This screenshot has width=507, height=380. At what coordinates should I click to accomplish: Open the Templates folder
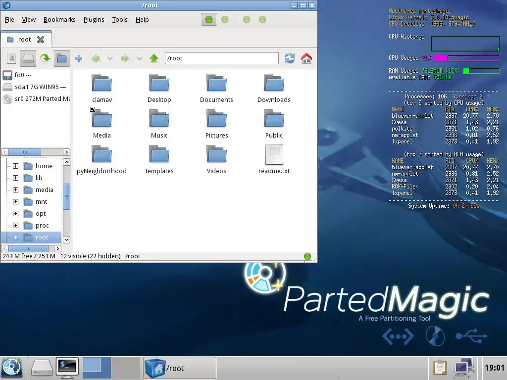click(159, 159)
